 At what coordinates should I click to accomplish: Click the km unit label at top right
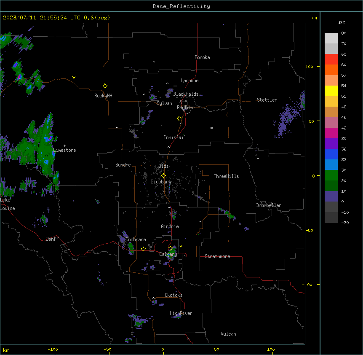(313, 18)
